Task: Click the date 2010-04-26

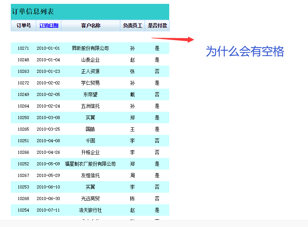Action: (x=48, y=152)
